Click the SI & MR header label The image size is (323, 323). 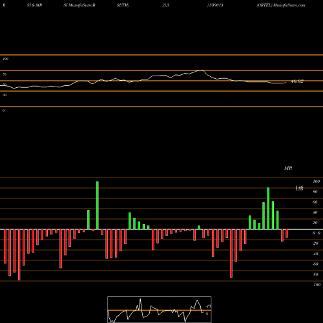click(x=34, y=5)
